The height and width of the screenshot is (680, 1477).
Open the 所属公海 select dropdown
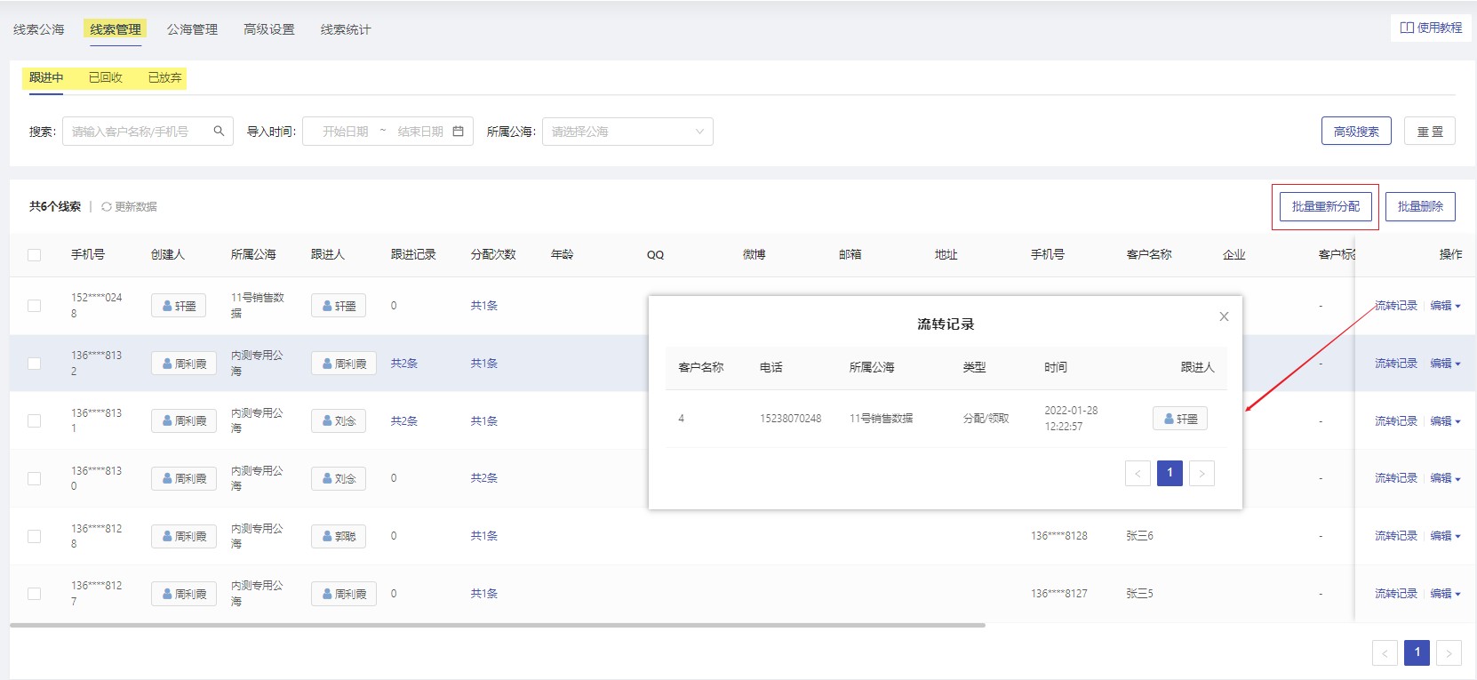click(627, 132)
